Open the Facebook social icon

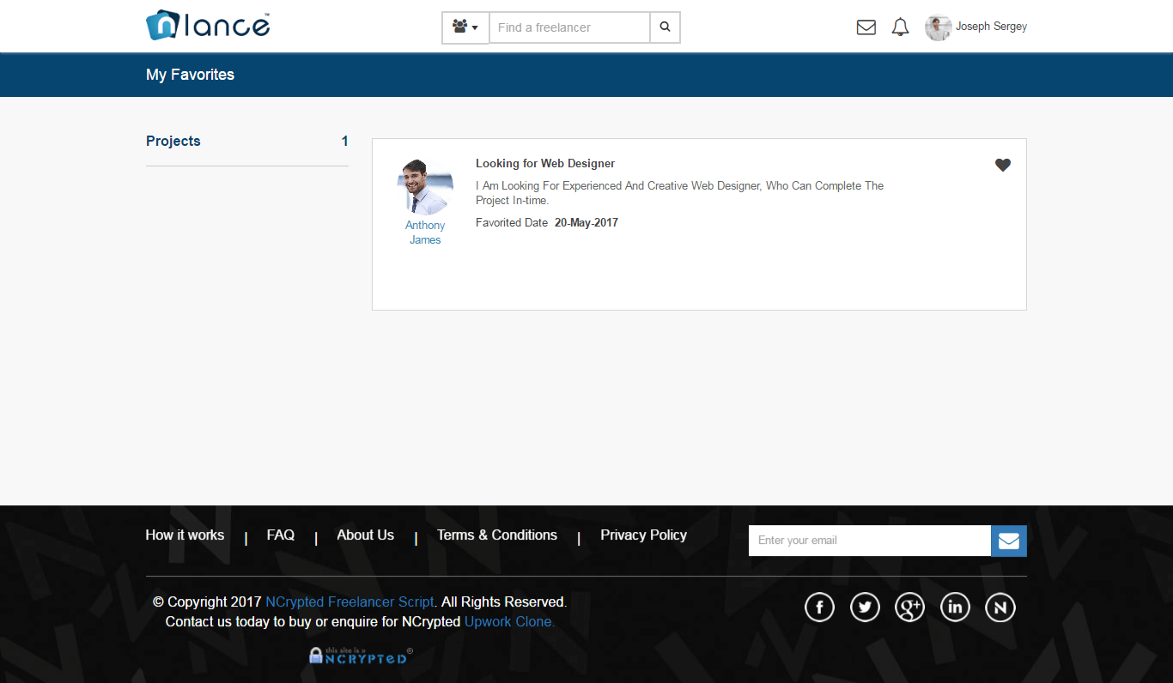(x=819, y=608)
